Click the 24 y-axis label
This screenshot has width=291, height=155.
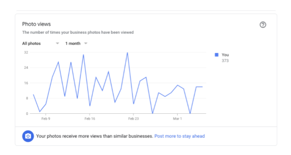[x=26, y=67]
